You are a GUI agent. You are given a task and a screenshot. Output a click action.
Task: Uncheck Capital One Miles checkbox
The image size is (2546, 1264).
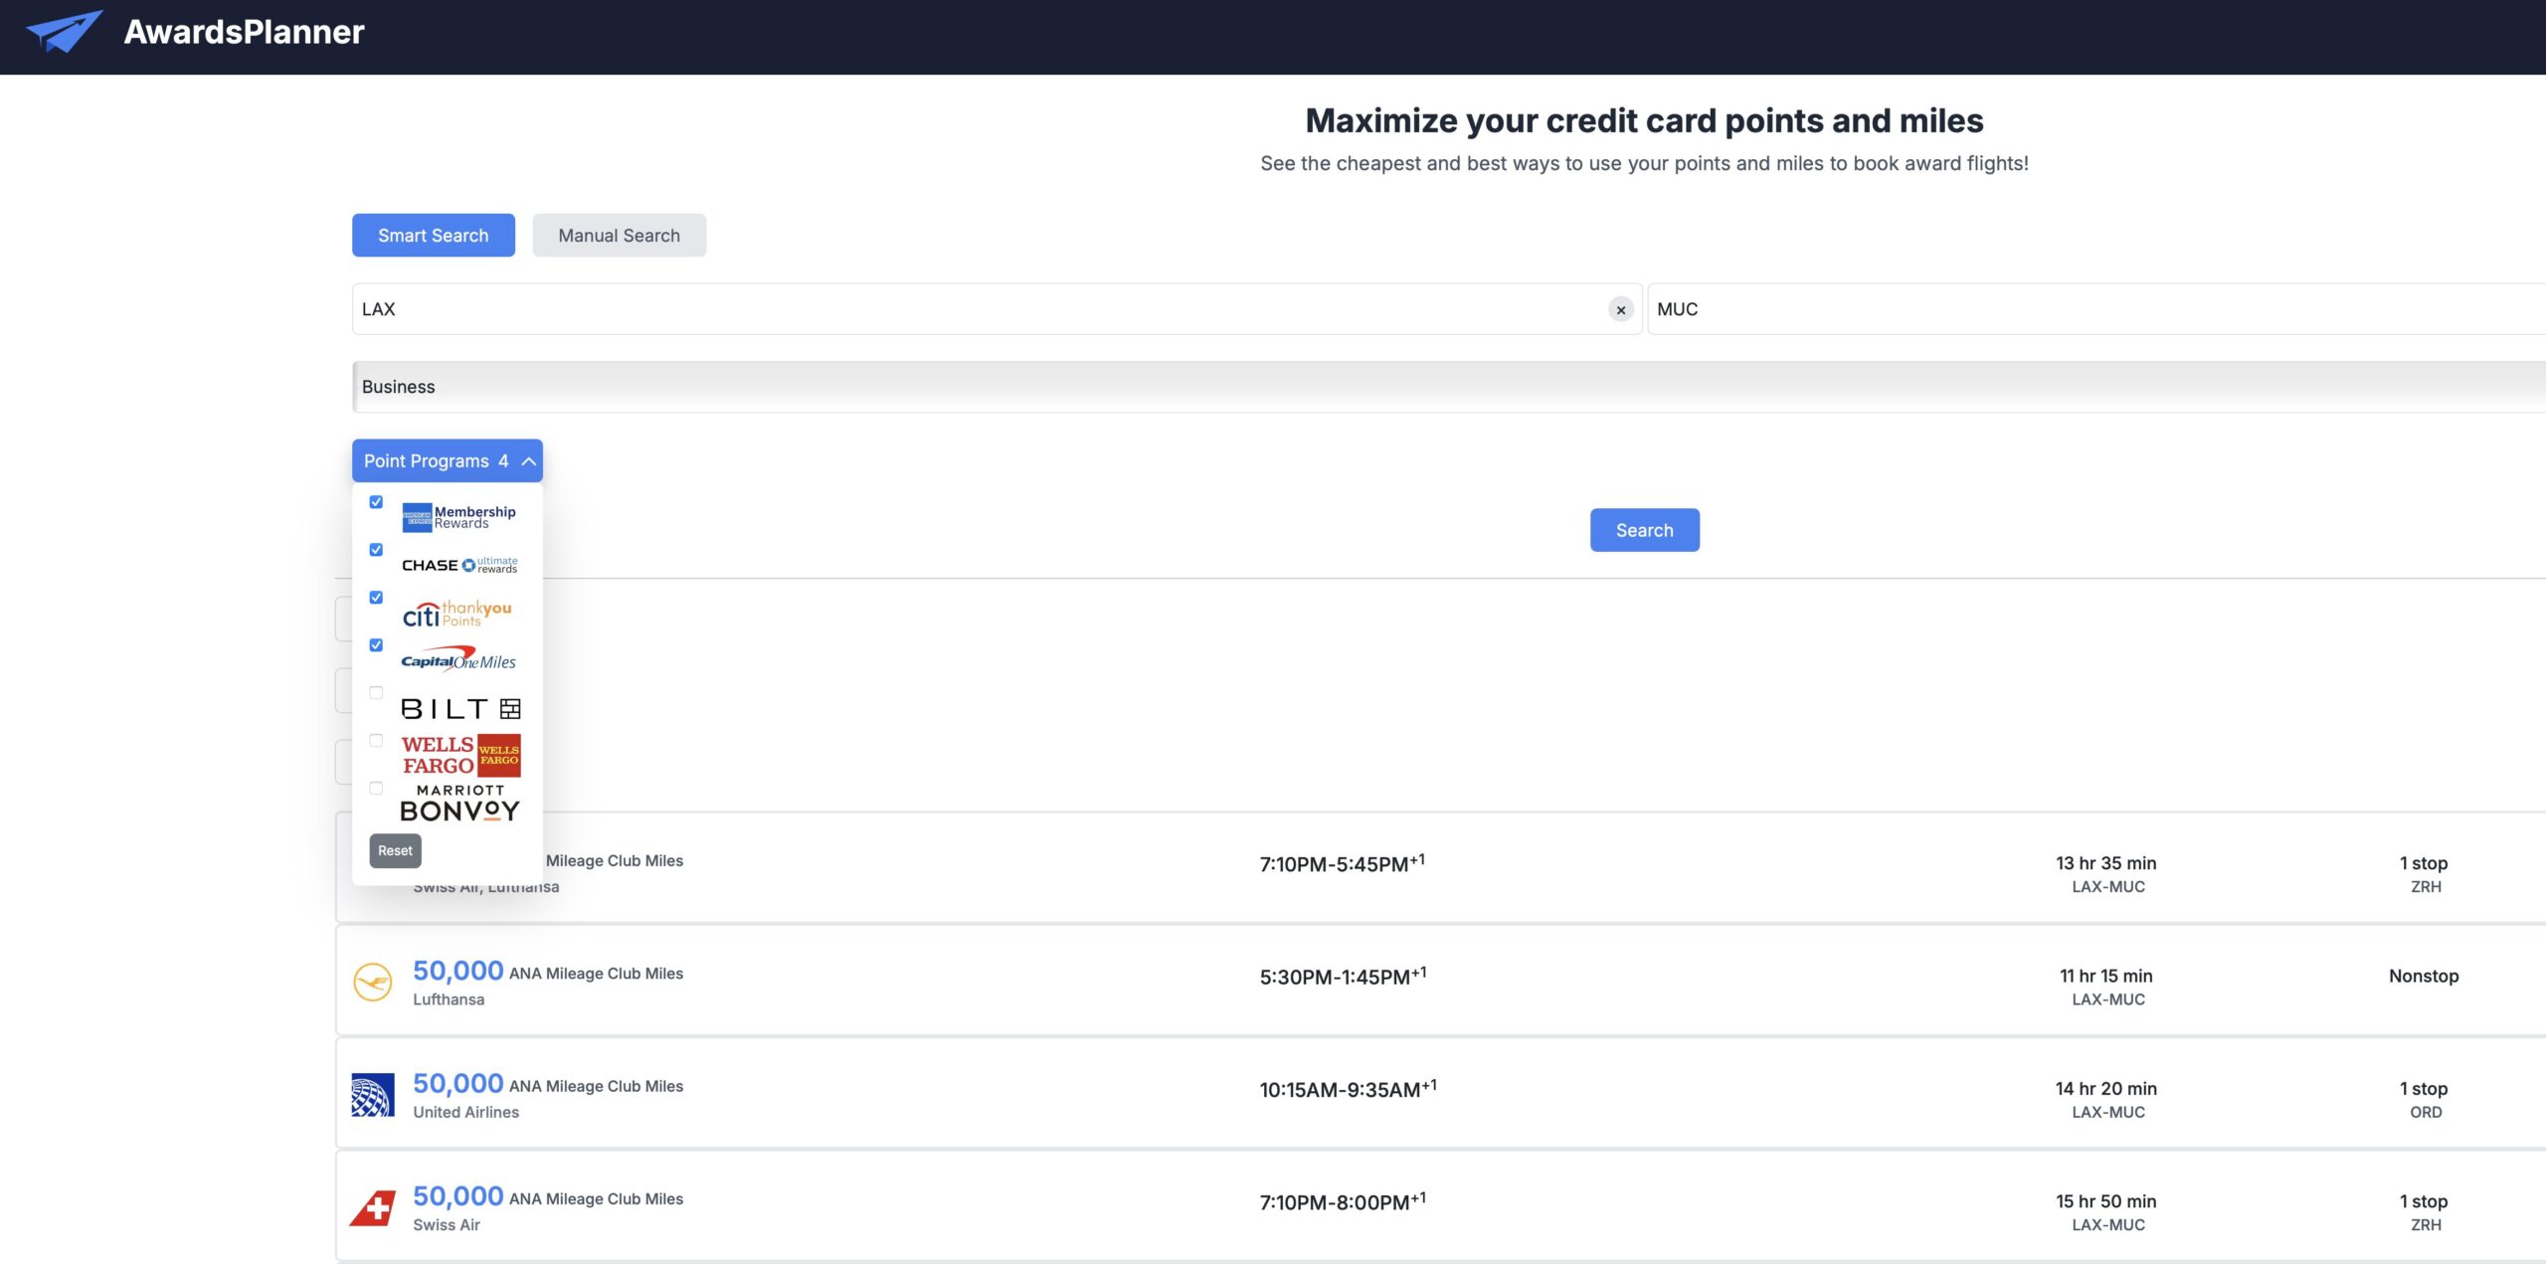[x=376, y=645]
